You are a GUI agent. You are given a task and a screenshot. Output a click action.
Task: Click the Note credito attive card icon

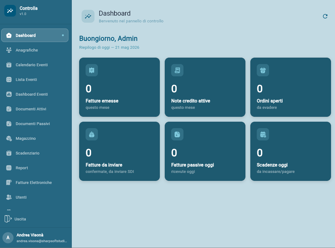177,70
